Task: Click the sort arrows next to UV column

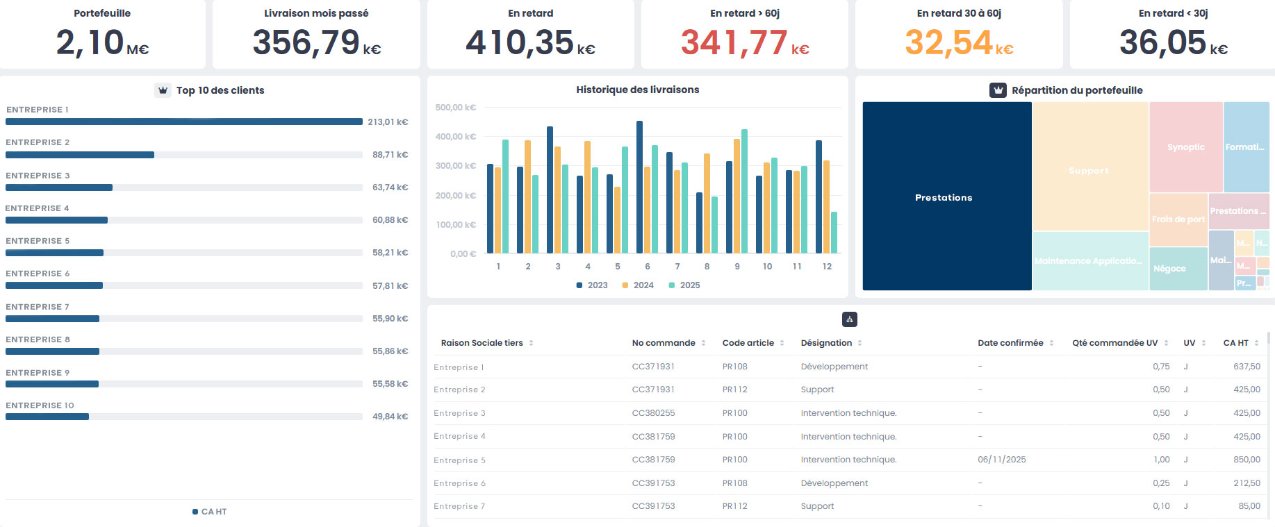Action: click(1203, 343)
